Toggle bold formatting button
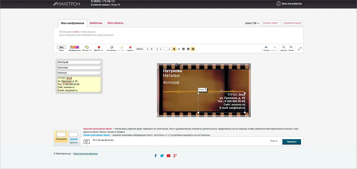This screenshot has width=357, height=169. [x=174, y=49]
